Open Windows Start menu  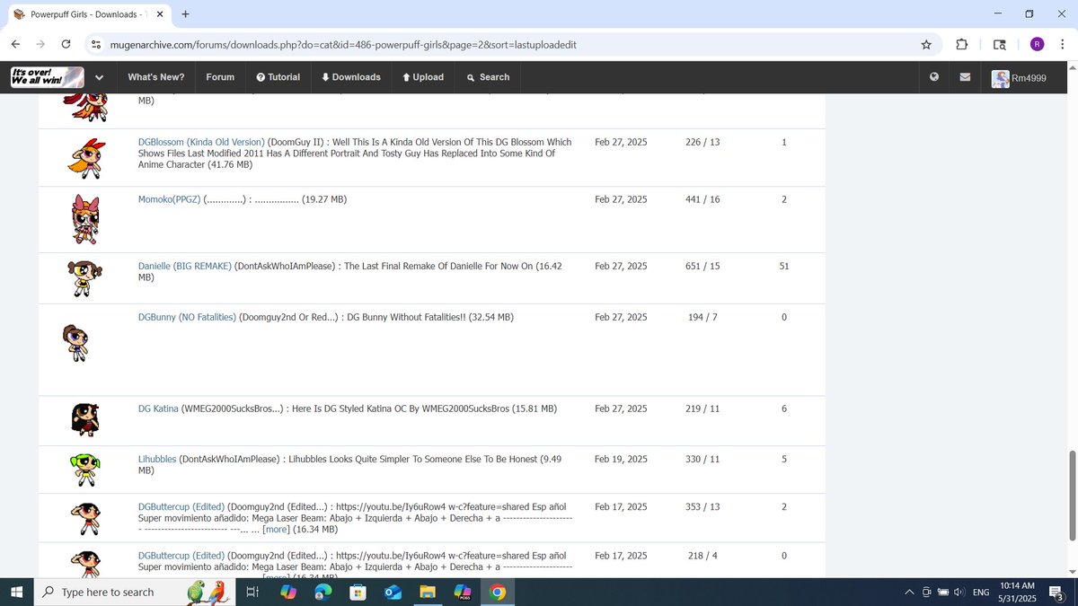pyautogui.click(x=16, y=592)
